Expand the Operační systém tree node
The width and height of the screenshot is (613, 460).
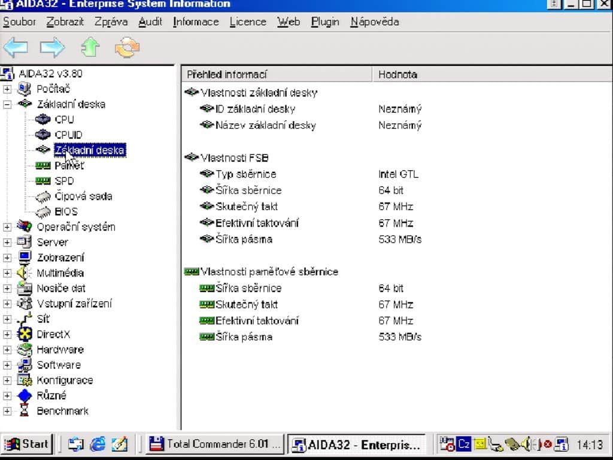coord(7,227)
